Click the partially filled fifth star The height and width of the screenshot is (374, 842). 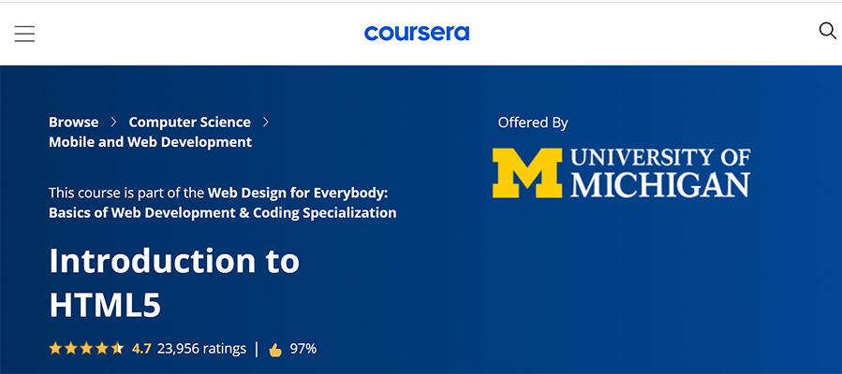[x=117, y=349]
